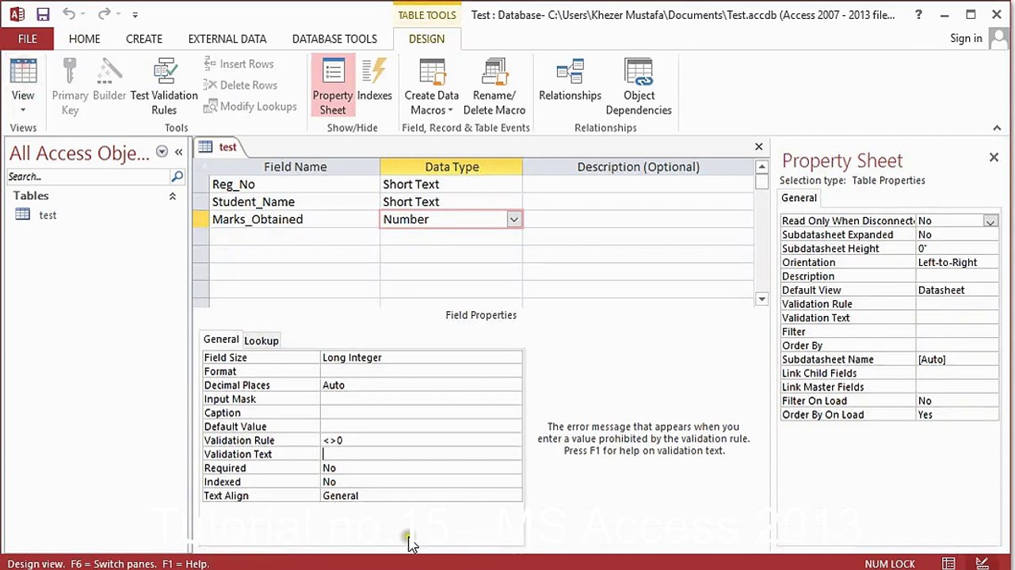Close the test table design tab
Screen dimensions: 1015x570
[759, 146]
